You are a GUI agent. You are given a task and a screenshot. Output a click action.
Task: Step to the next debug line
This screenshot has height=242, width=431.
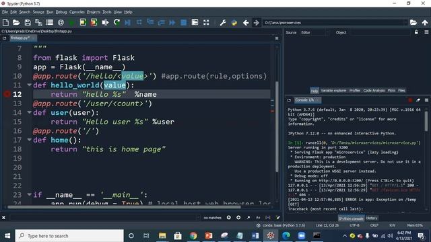tap(139, 22)
